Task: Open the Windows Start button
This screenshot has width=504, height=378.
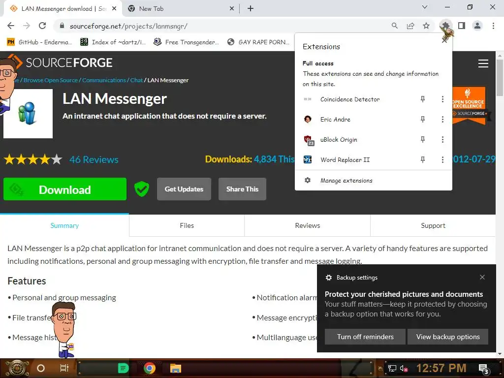Action: [17, 368]
